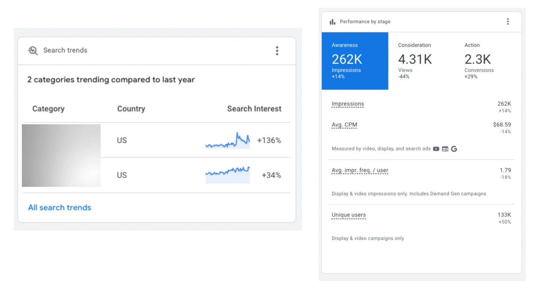Screen dimensions: 539x297
Task: Open All search trends
Action: coord(60,207)
